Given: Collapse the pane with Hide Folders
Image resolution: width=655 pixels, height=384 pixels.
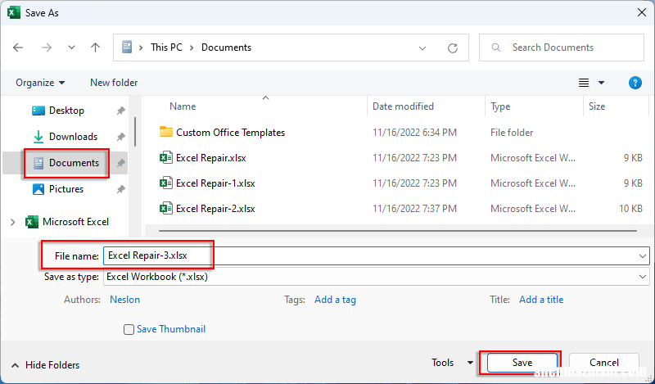Looking at the screenshot, I should [x=45, y=365].
